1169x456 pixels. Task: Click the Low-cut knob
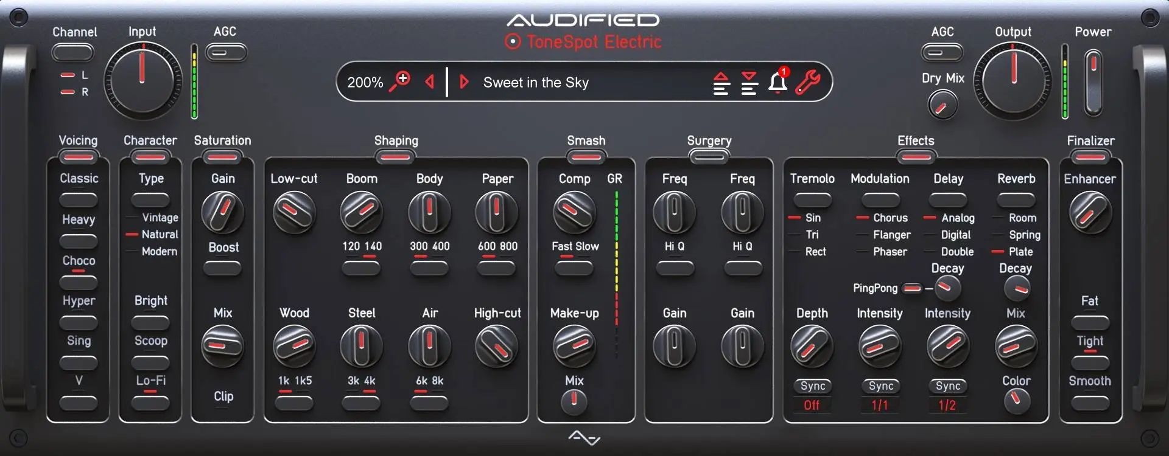[x=294, y=212]
